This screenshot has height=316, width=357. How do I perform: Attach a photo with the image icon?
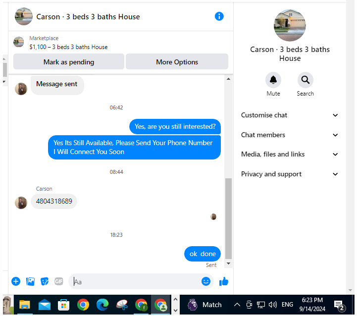30,282
